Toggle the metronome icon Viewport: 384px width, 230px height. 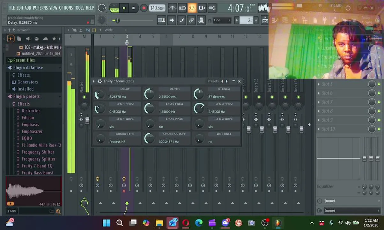(x=172, y=8)
